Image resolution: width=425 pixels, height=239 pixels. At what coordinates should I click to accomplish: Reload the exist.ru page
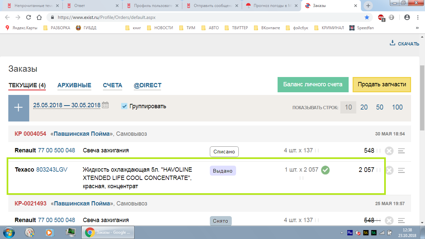point(29,17)
